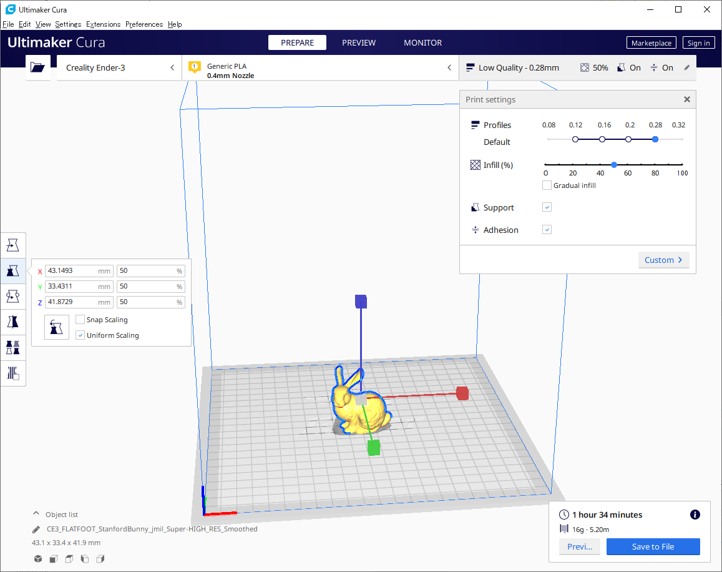Click the red X-axis scale handle
The image size is (722, 572).
462,393
